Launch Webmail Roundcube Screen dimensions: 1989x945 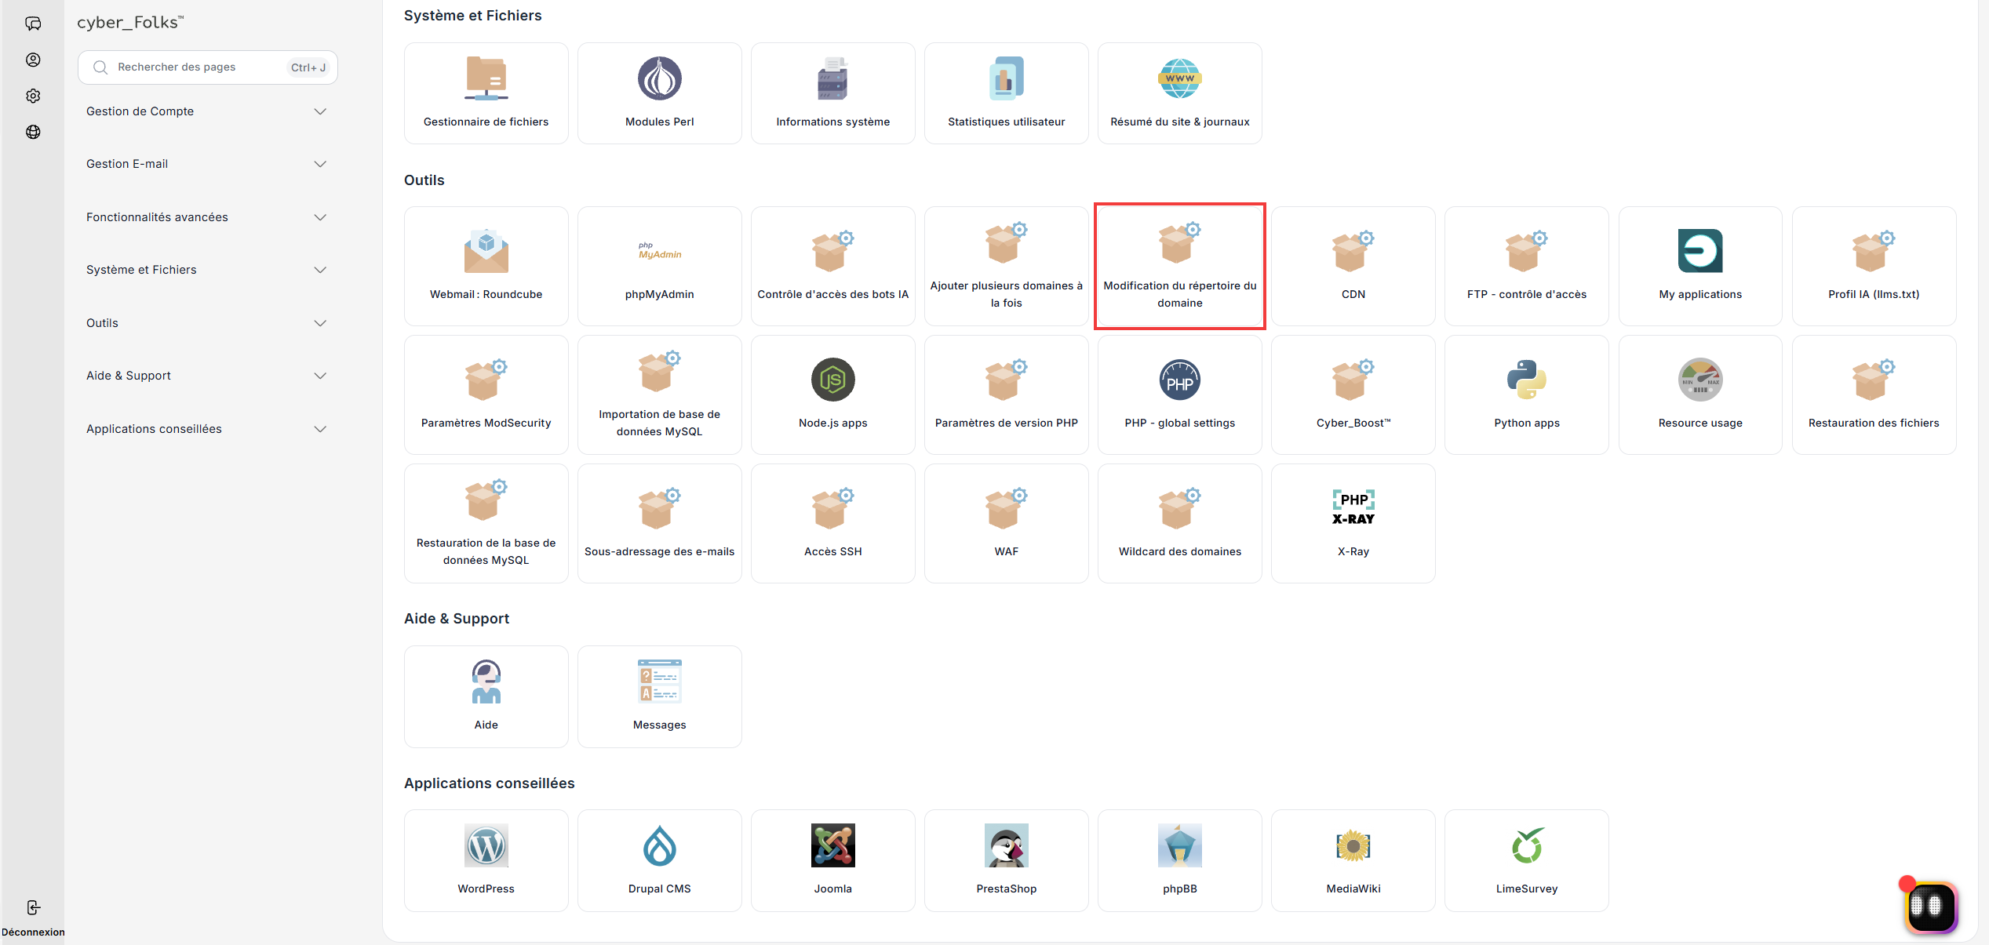point(486,266)
